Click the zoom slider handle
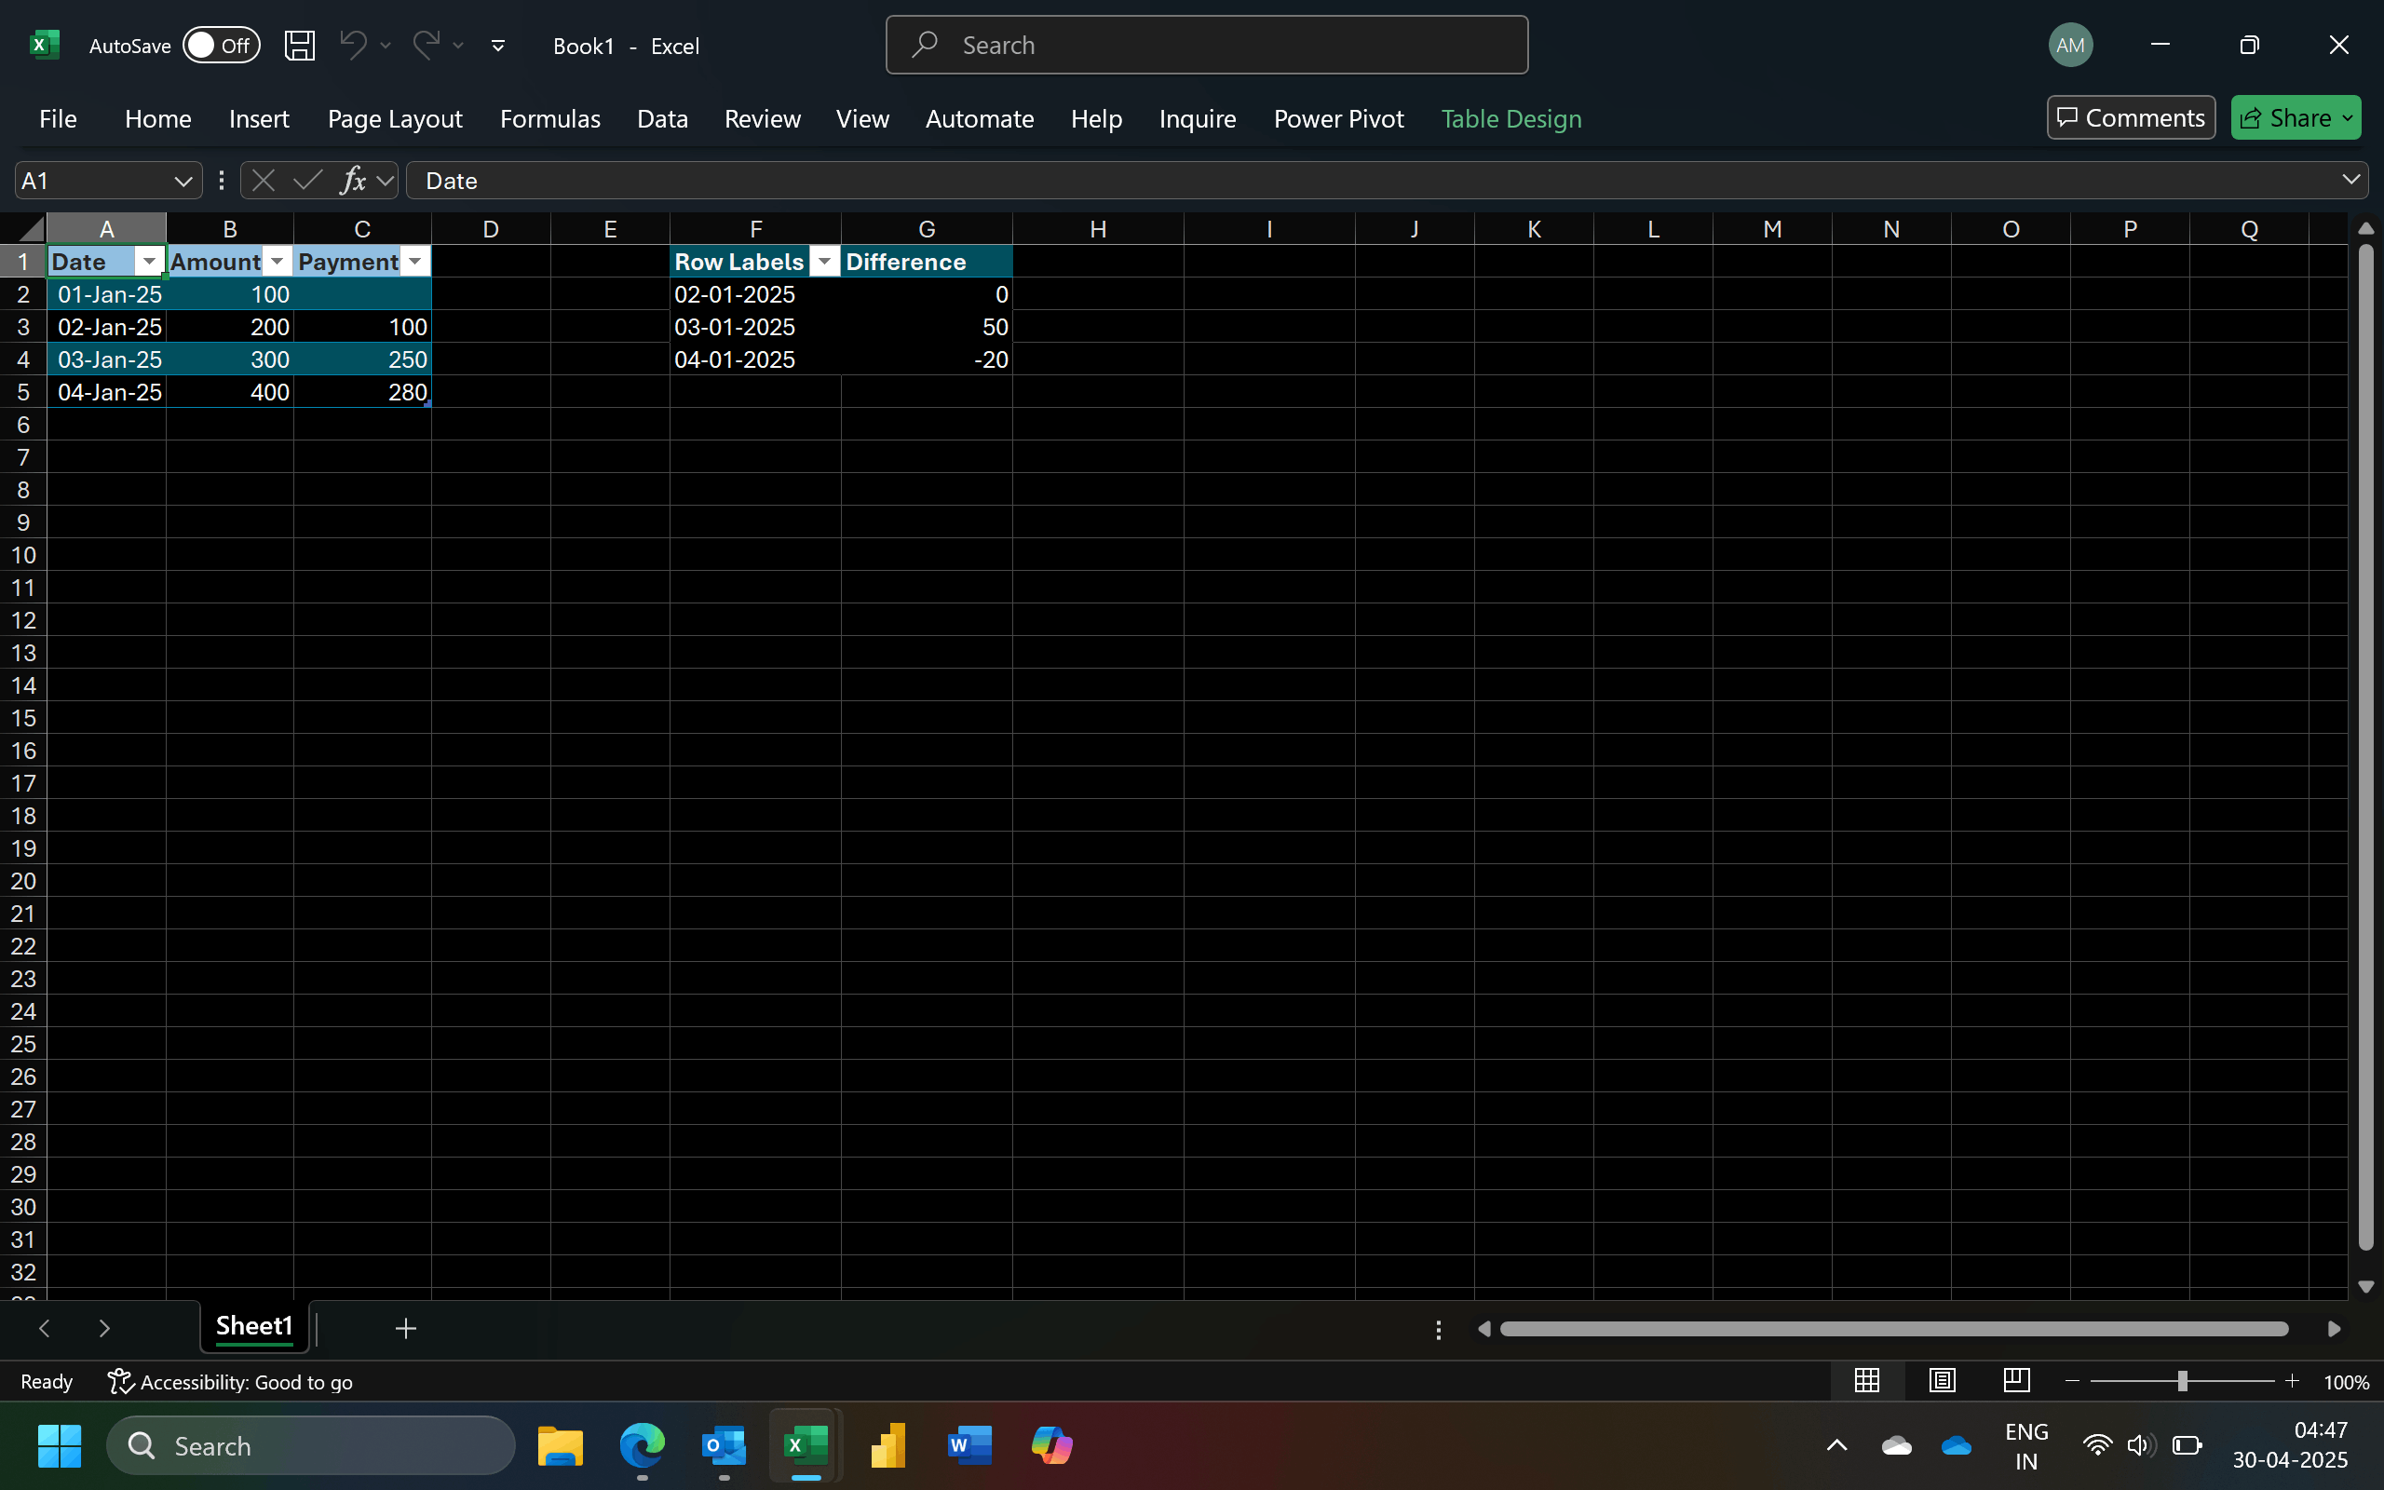Image resolution: width=2384 pixels, height=1490 pixels. (x=2182, y=1382)
